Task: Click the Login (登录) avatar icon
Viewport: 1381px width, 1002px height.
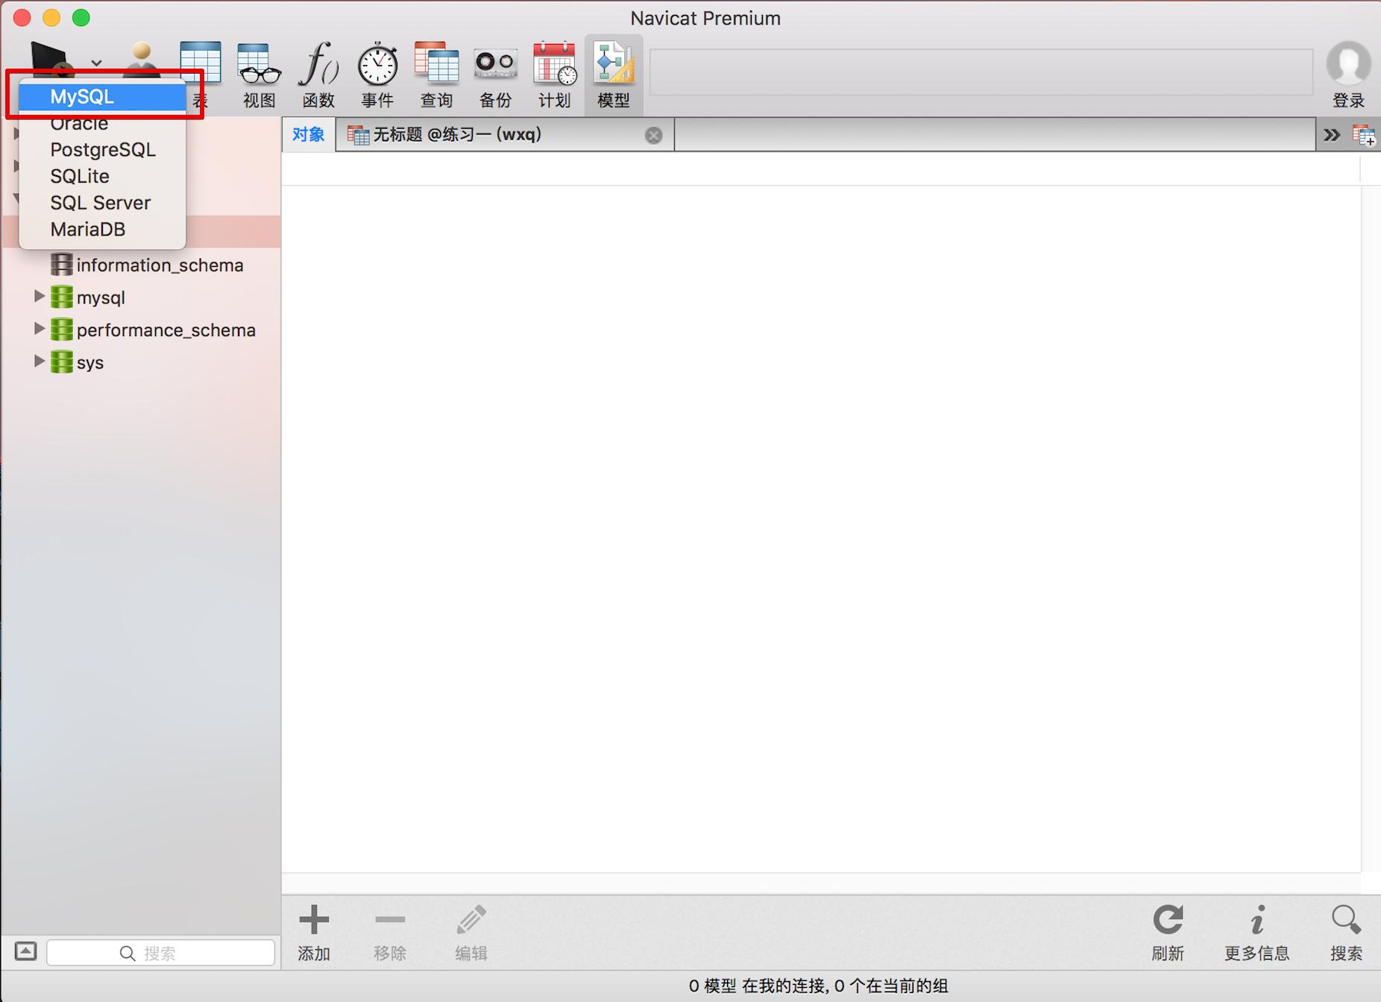Action: [1348, 63]
